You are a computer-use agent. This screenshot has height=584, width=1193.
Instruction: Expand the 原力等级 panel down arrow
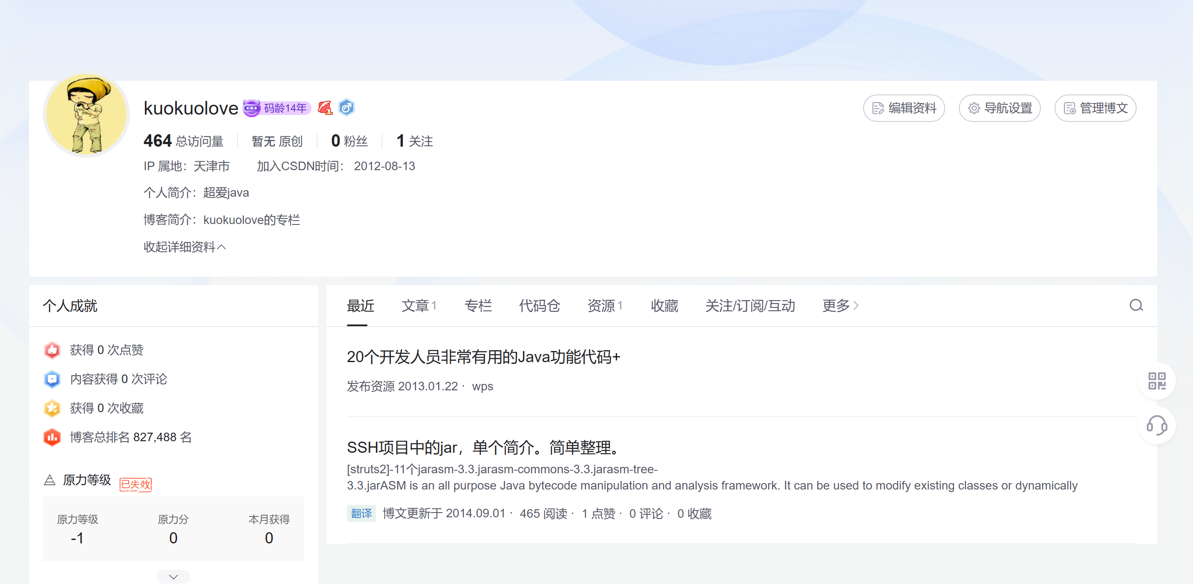coord(173,577)
